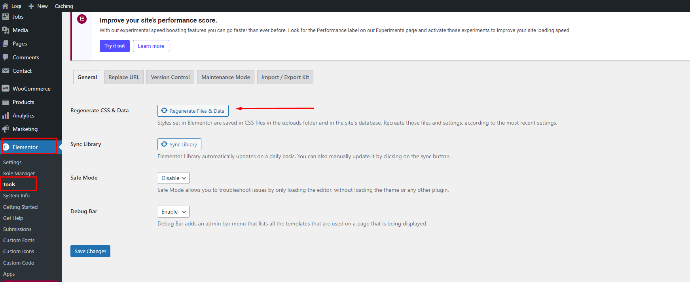Open the Analytics menu label
690x282 pixels.
[23, 115]
